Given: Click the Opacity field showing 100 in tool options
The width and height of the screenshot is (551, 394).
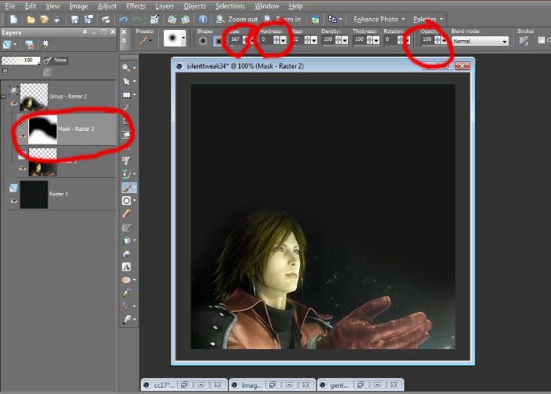Looking at the screenshot, I should [x=427, y=39].
